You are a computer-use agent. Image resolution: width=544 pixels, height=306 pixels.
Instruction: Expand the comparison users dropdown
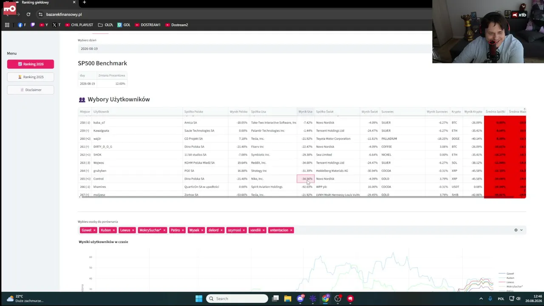pyautogui.click(x=521, y=230)
